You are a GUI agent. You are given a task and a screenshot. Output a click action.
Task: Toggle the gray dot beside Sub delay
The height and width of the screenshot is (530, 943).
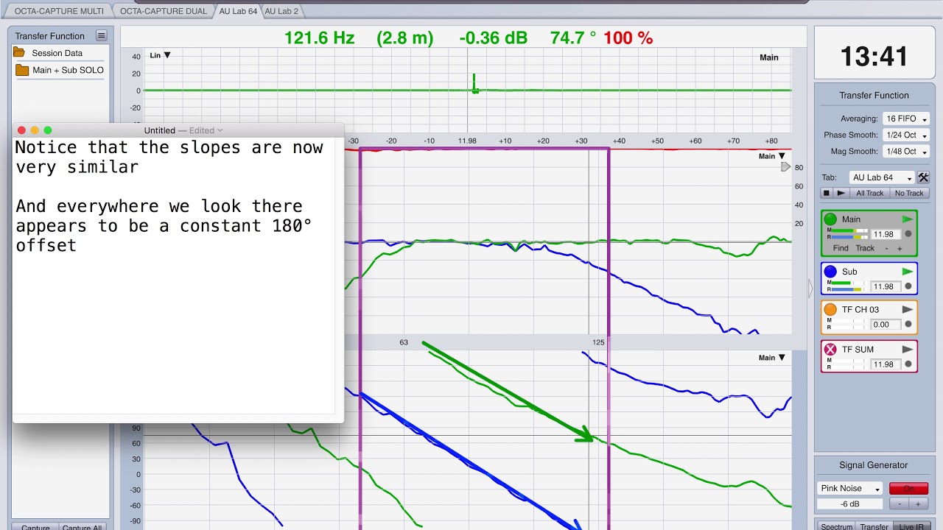click(908, 286)
